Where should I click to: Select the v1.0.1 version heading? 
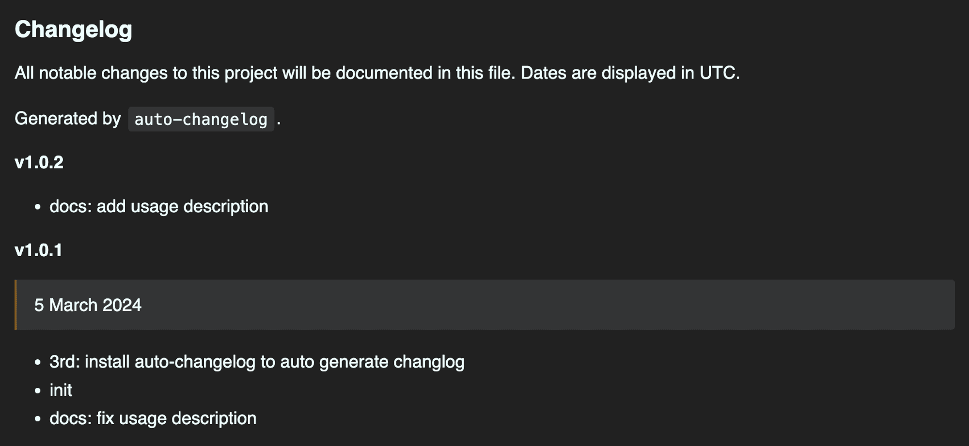(x=38, y=250)
